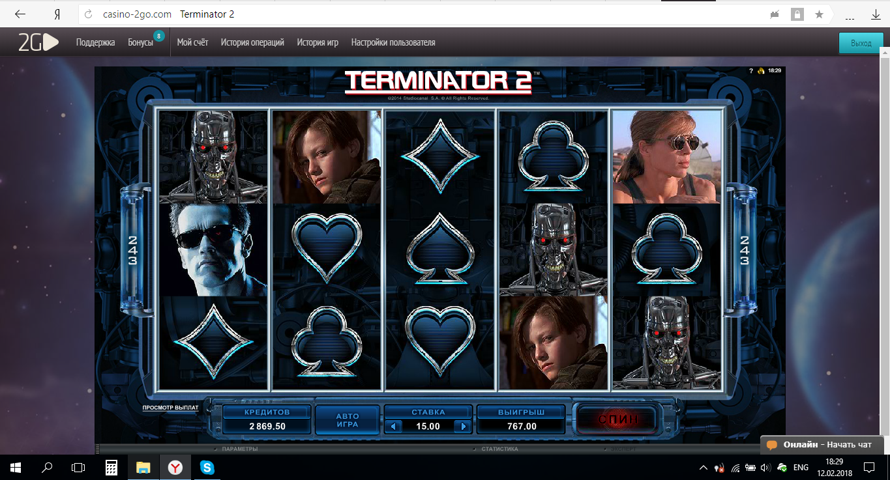Click the T-800 sunglasses symbol on reel one

[x=214, y=250]
